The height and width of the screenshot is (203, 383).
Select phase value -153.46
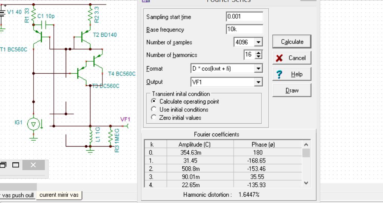point(256,169)
